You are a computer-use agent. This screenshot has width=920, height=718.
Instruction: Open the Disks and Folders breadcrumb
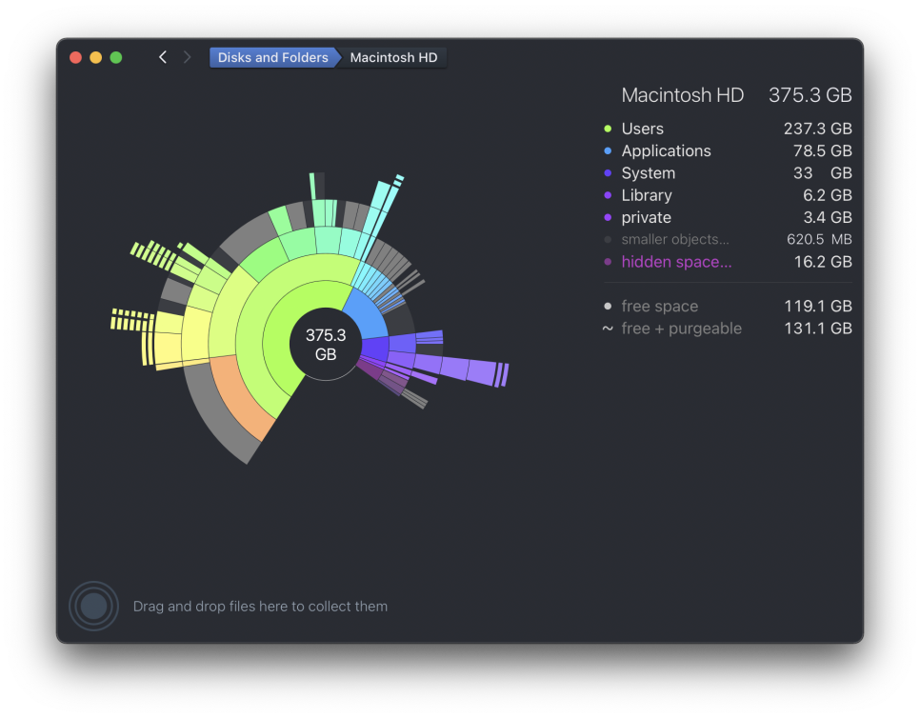tap(272, 57)
